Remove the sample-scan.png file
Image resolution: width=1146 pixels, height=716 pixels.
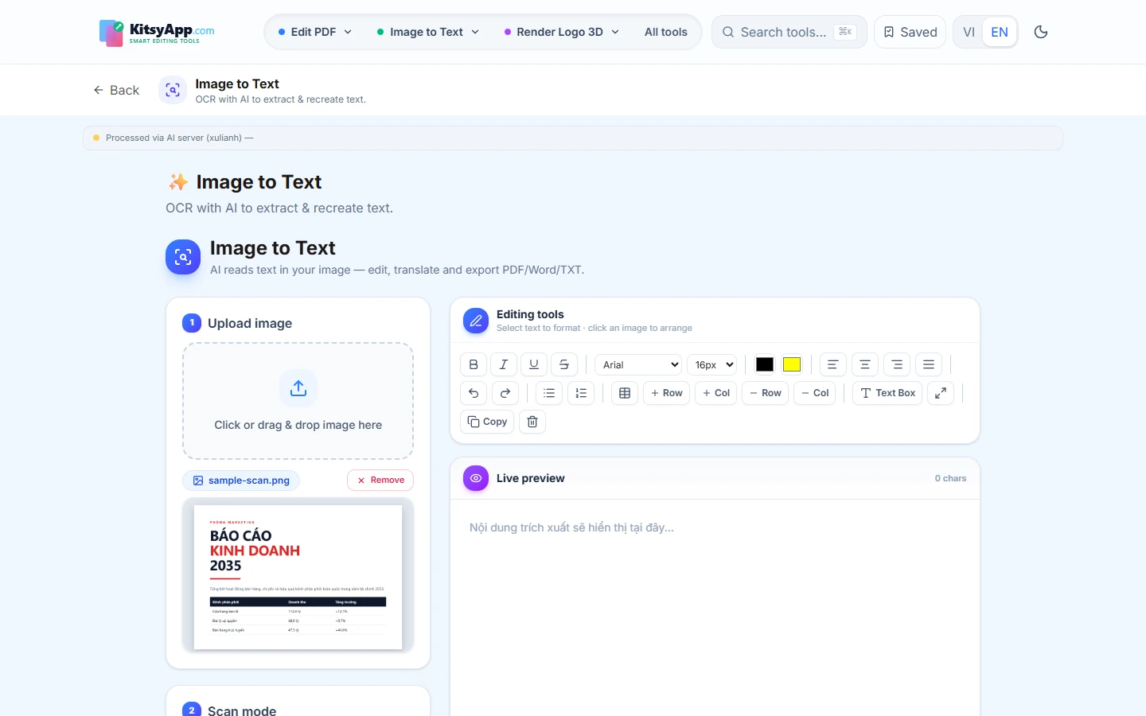380,481
